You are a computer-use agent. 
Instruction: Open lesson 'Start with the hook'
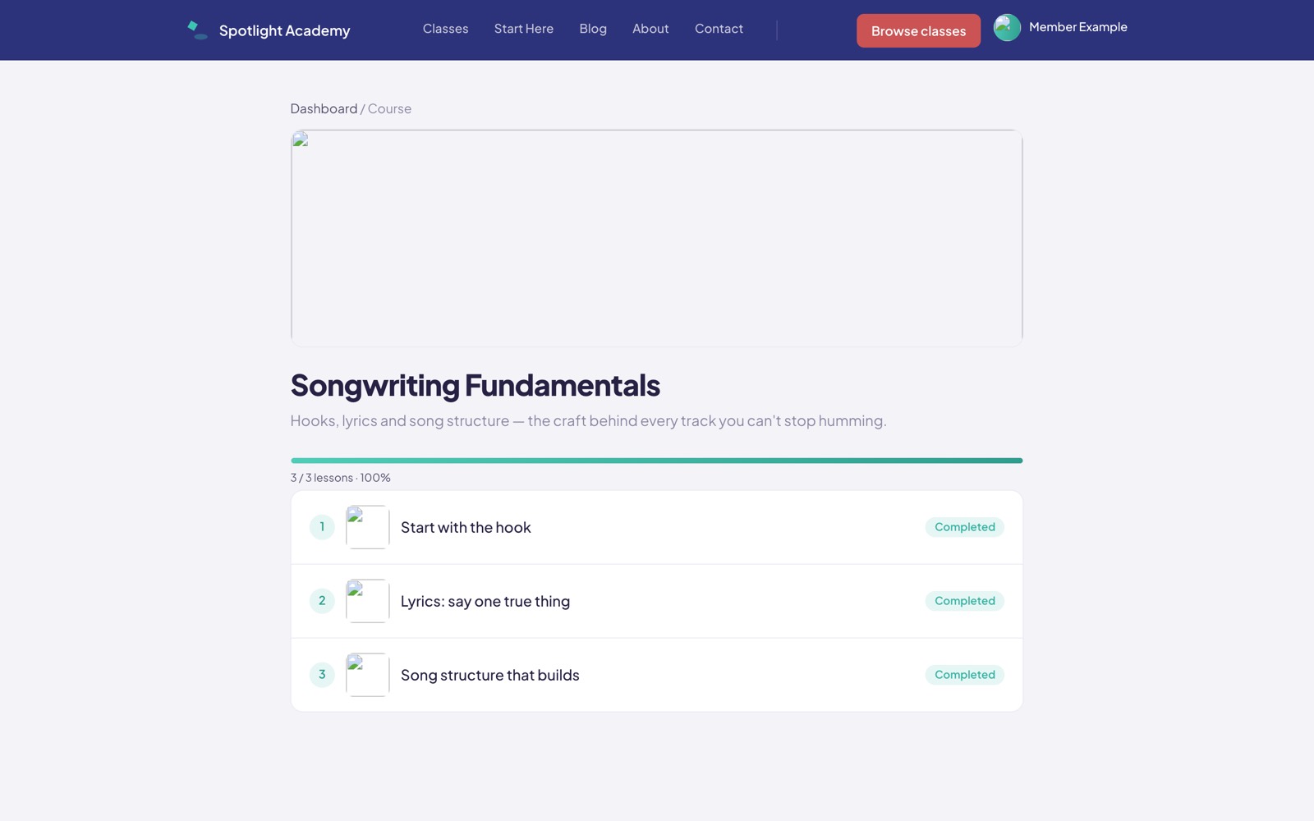tap(657, 527)
